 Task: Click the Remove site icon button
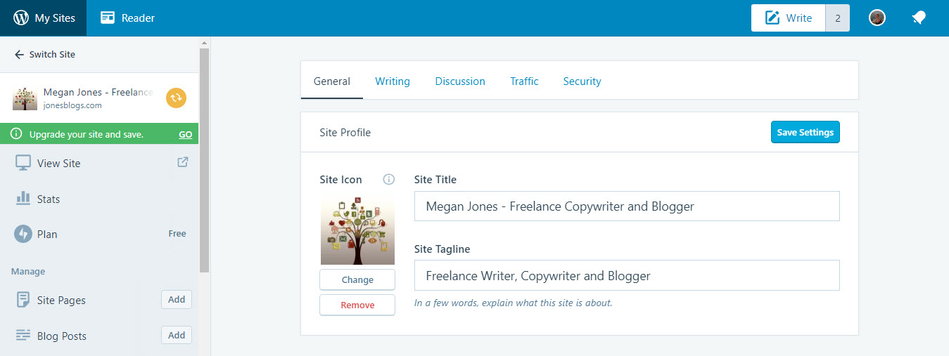click(x=357, y=305)
